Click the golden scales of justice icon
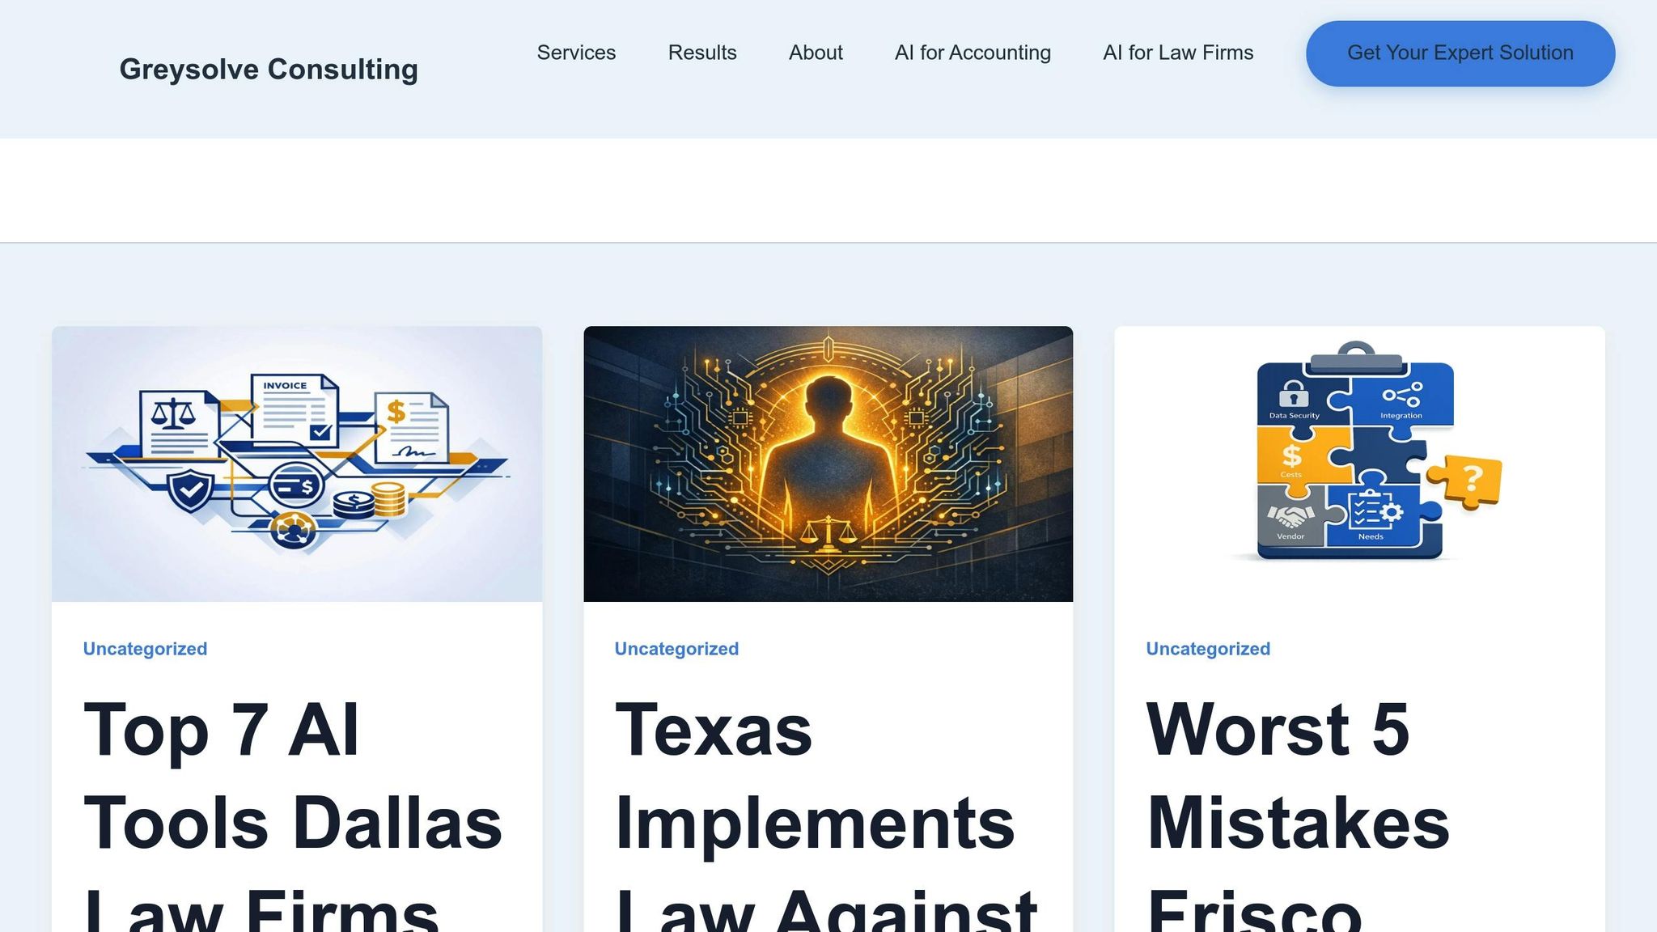This screenshot has height=932, width=1657. coord(828,532)
